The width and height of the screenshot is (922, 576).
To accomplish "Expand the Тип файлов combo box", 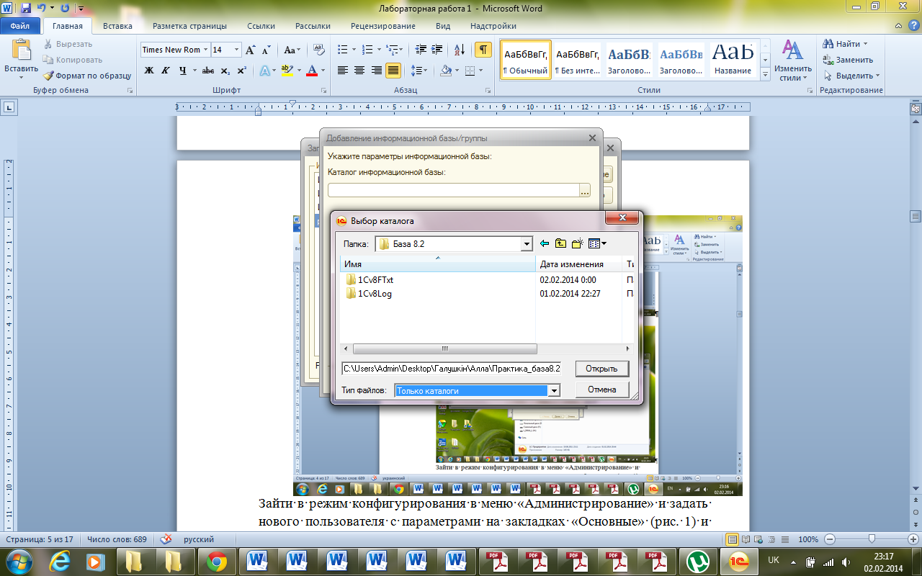I will [554, 390].
